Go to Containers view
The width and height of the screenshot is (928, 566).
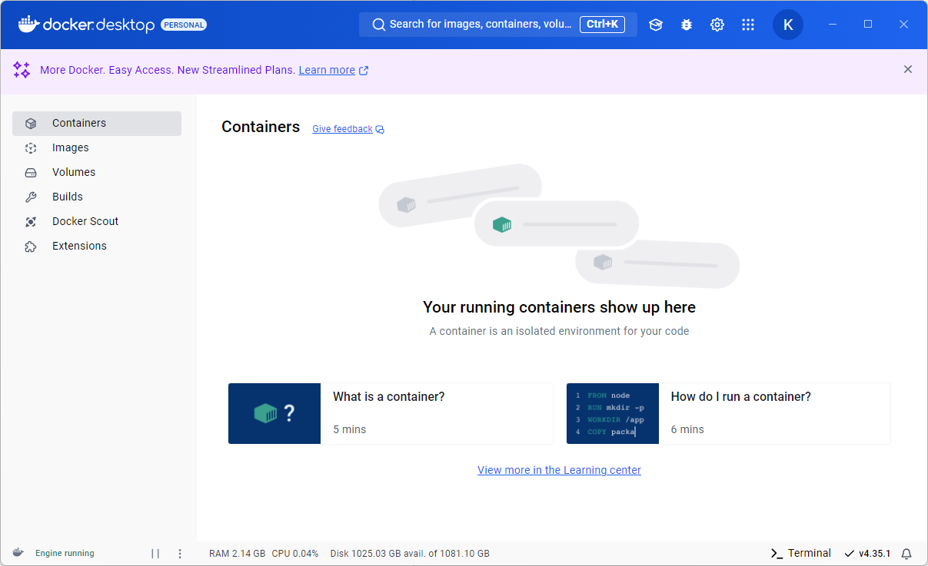97,123
